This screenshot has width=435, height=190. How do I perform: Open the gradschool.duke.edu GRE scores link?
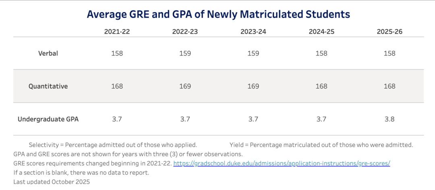point(282,164)
